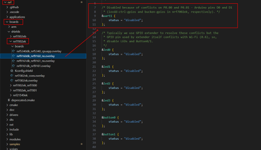
Task: Open the Kconfig.shield file
Action: click(24, 71)
